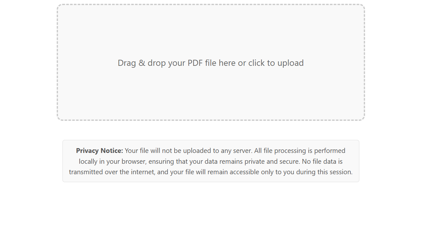Click "No file data is" in the notice

click(x=322, y=162)
